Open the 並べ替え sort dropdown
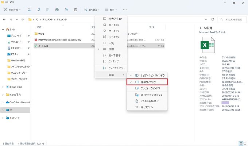Viewport: 248px width, 146px height. point(92,10)
